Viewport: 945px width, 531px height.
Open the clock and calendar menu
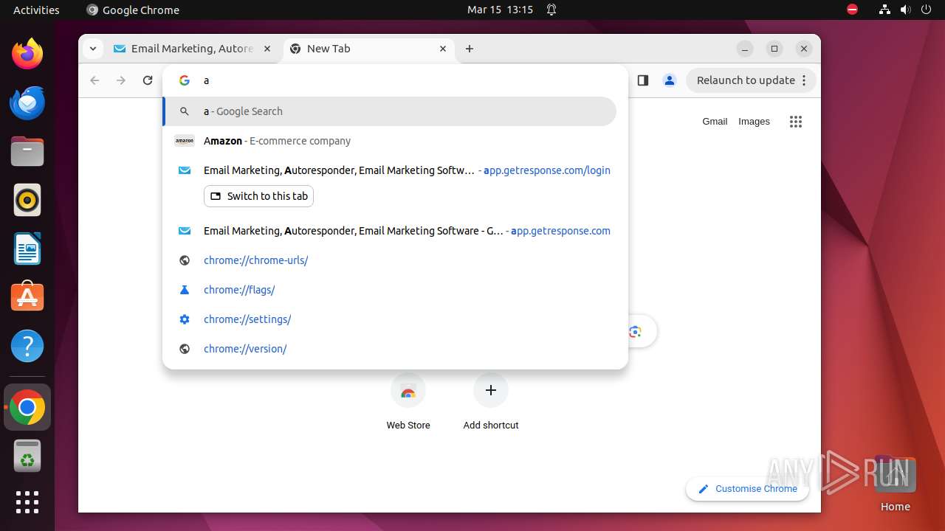click(x=500, y=10)
